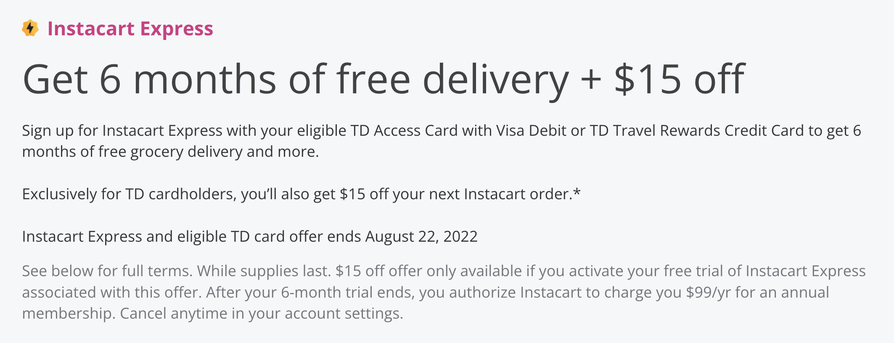894x343 pixels.
Task: Click the asterisk after "Instacart order."
Action: (x=577, y=193)
